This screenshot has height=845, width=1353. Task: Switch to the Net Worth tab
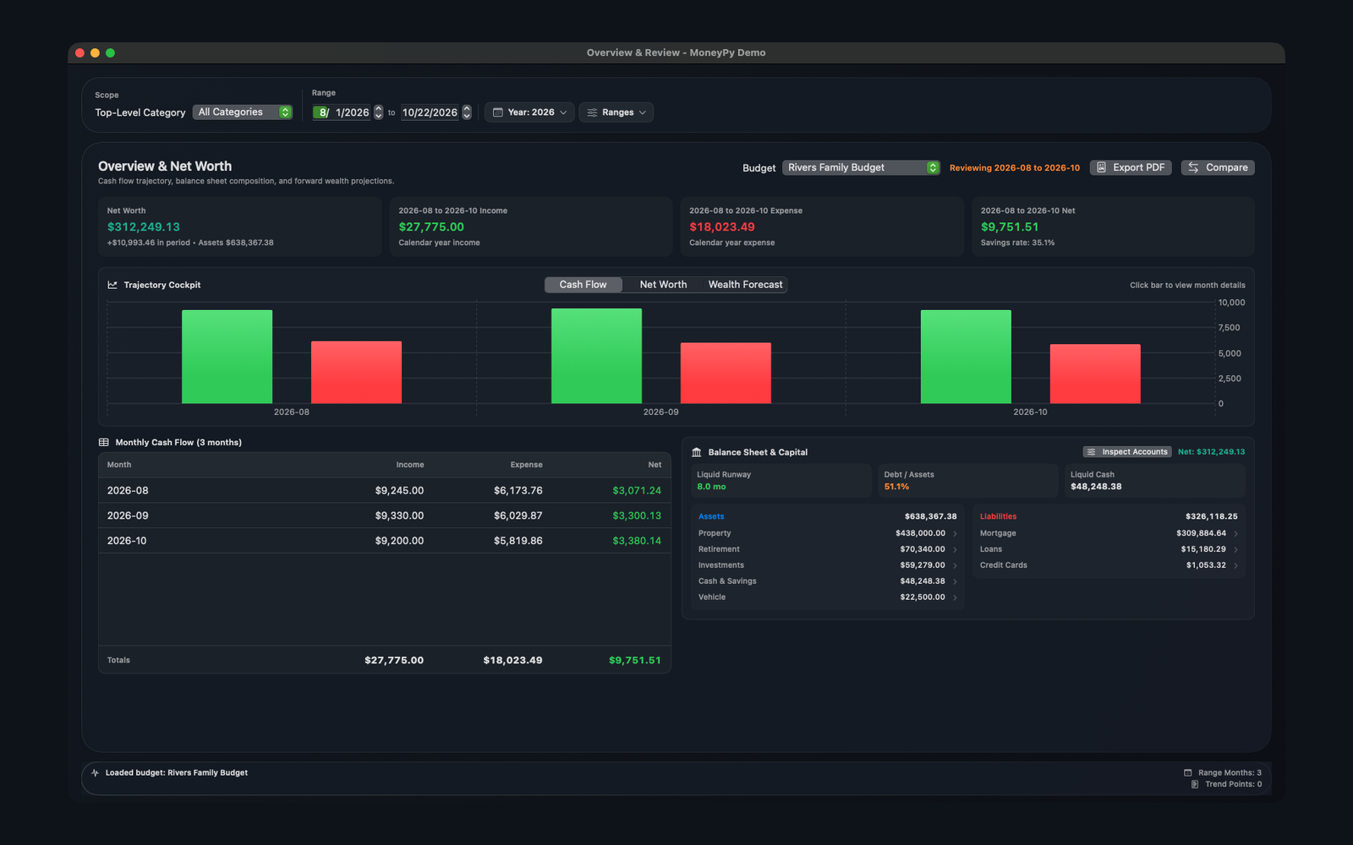point(663,285)
